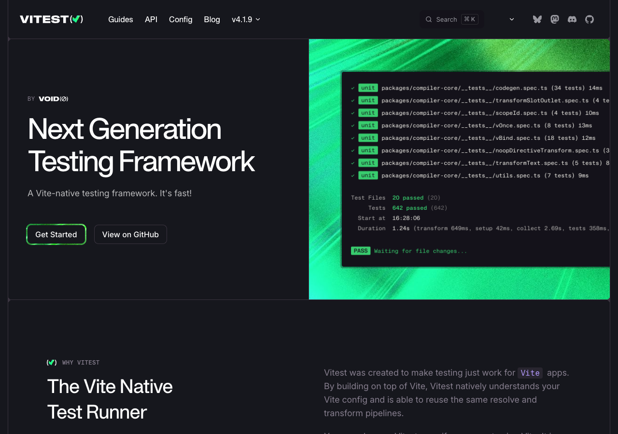Viewport: 618px width, 434px height.
Task: Open the Discord community icon
Action: point(572,19)
